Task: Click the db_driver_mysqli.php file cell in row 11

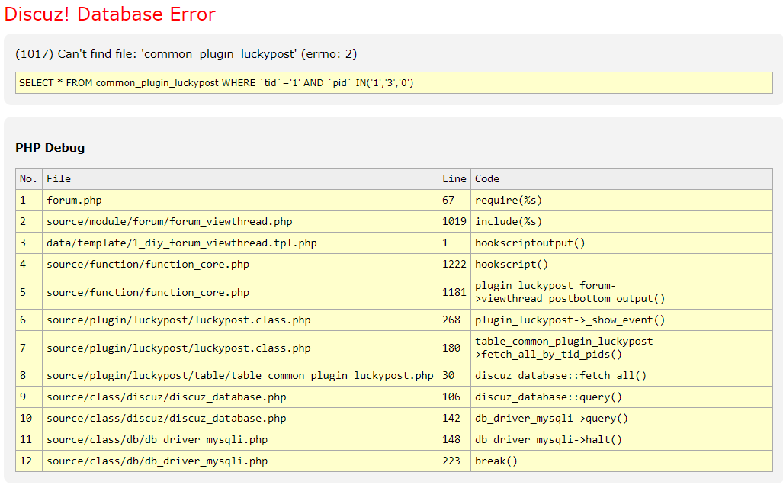Action: [x=240, y=440]
